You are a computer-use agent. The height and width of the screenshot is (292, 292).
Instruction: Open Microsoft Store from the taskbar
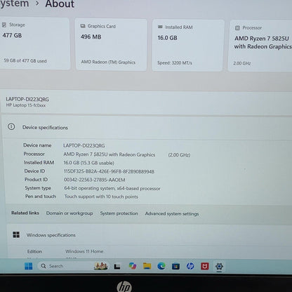[175, 266]
